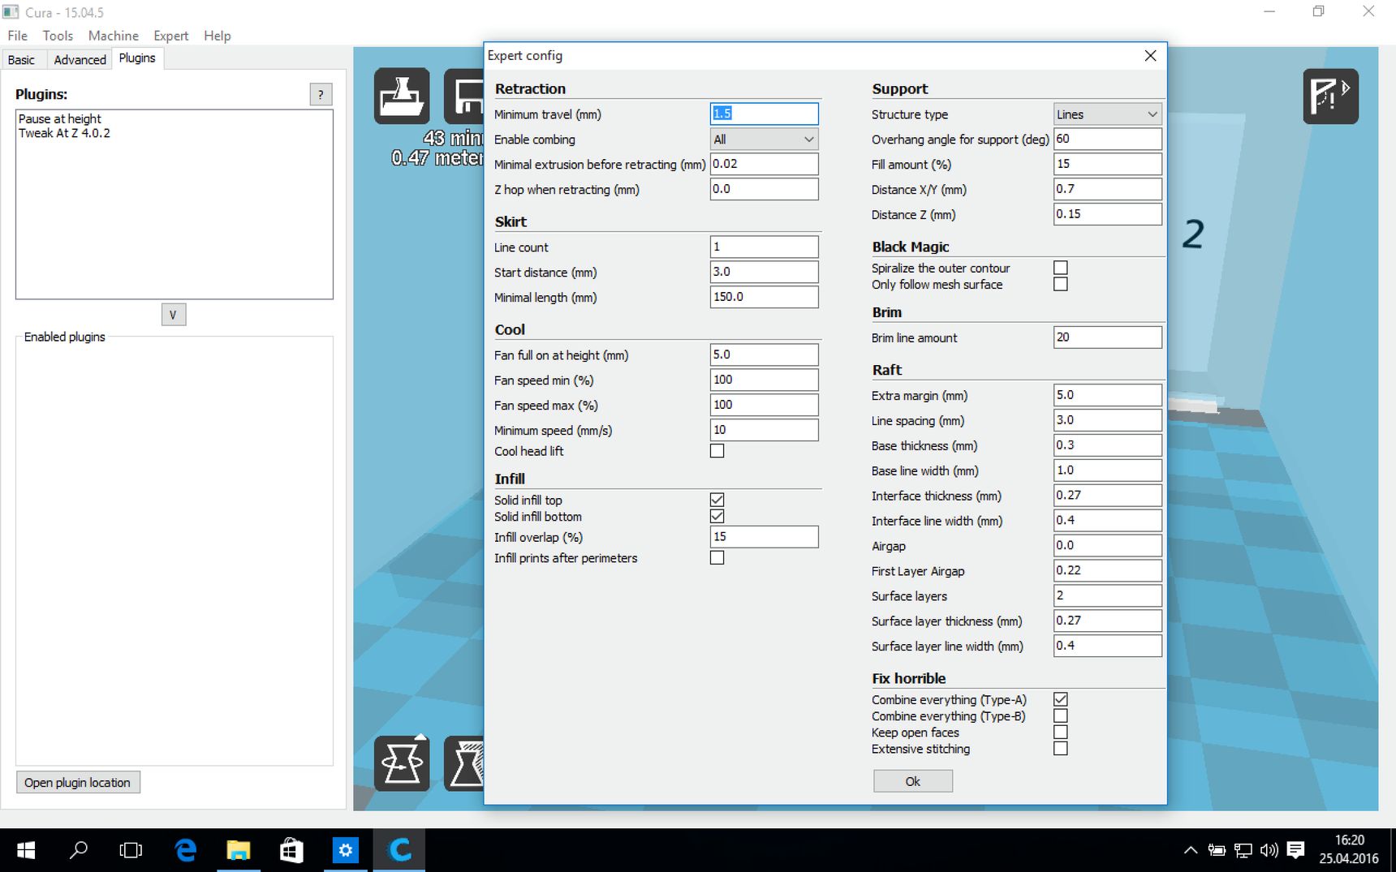Click the network icon in system tray
The width and height of the screenshot is (1396, 872).
coord(1243,850)
